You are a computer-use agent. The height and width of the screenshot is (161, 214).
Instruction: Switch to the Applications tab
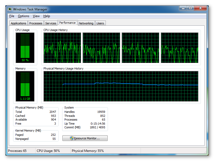click(x=18, y=23)
